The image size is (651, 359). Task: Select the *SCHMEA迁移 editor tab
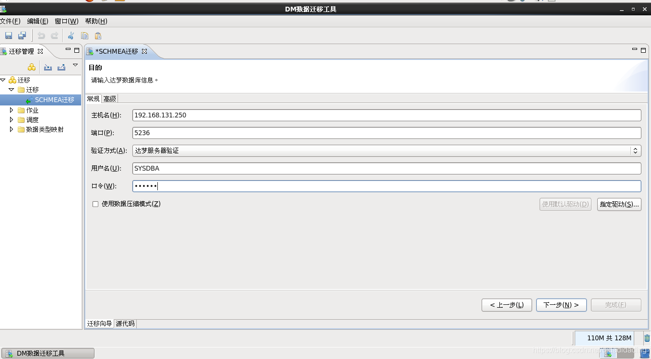117,51
